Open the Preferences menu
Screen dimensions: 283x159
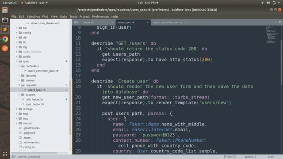[x=100, y=16]
